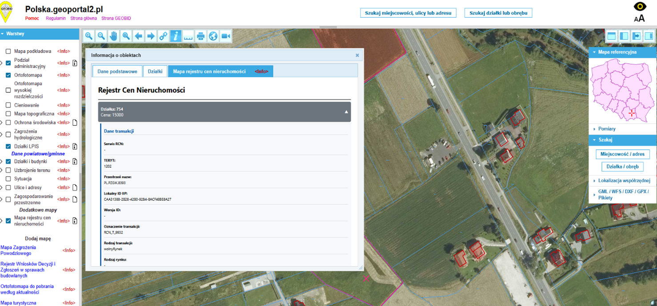
Task: Go back to previous map view arrow
Action: (139, 36)
